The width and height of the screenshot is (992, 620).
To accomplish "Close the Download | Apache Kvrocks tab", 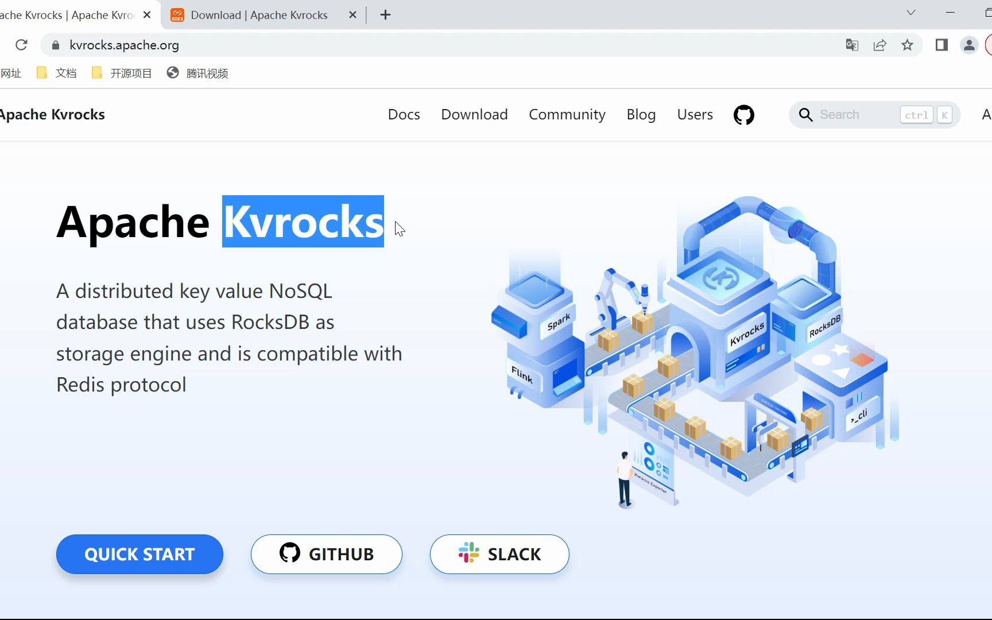I will tap(352, 15).
